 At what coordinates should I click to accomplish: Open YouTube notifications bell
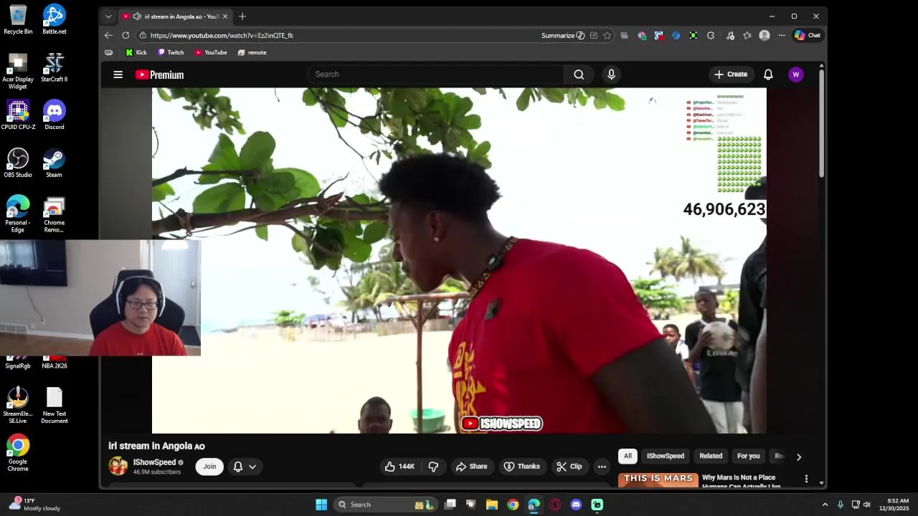pyautogui.click(x=768, y=75)
